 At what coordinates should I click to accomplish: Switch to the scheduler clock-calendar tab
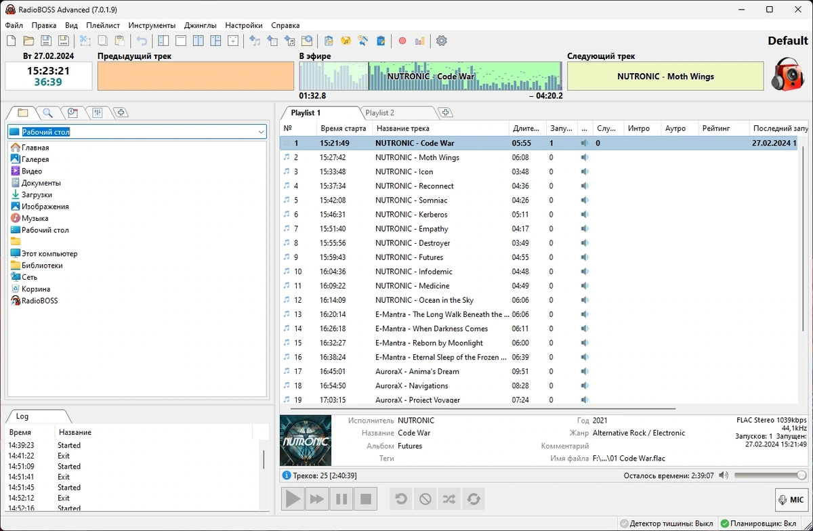(72, 112)
